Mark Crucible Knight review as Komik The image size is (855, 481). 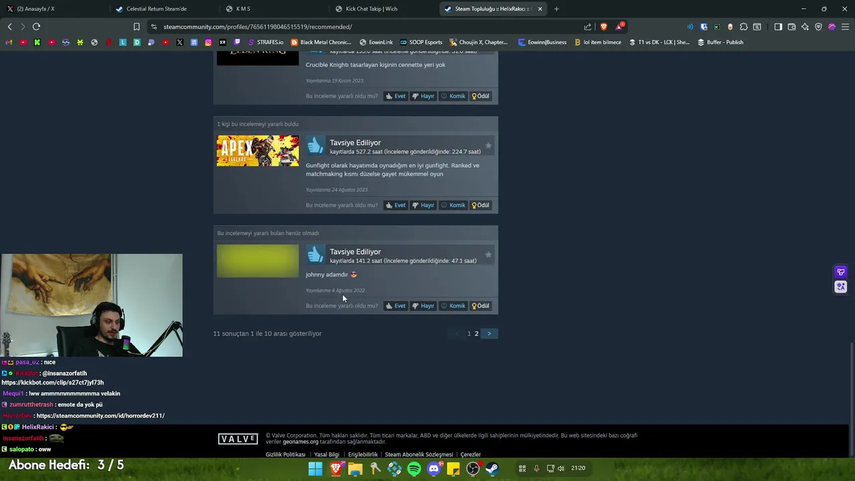453,96
